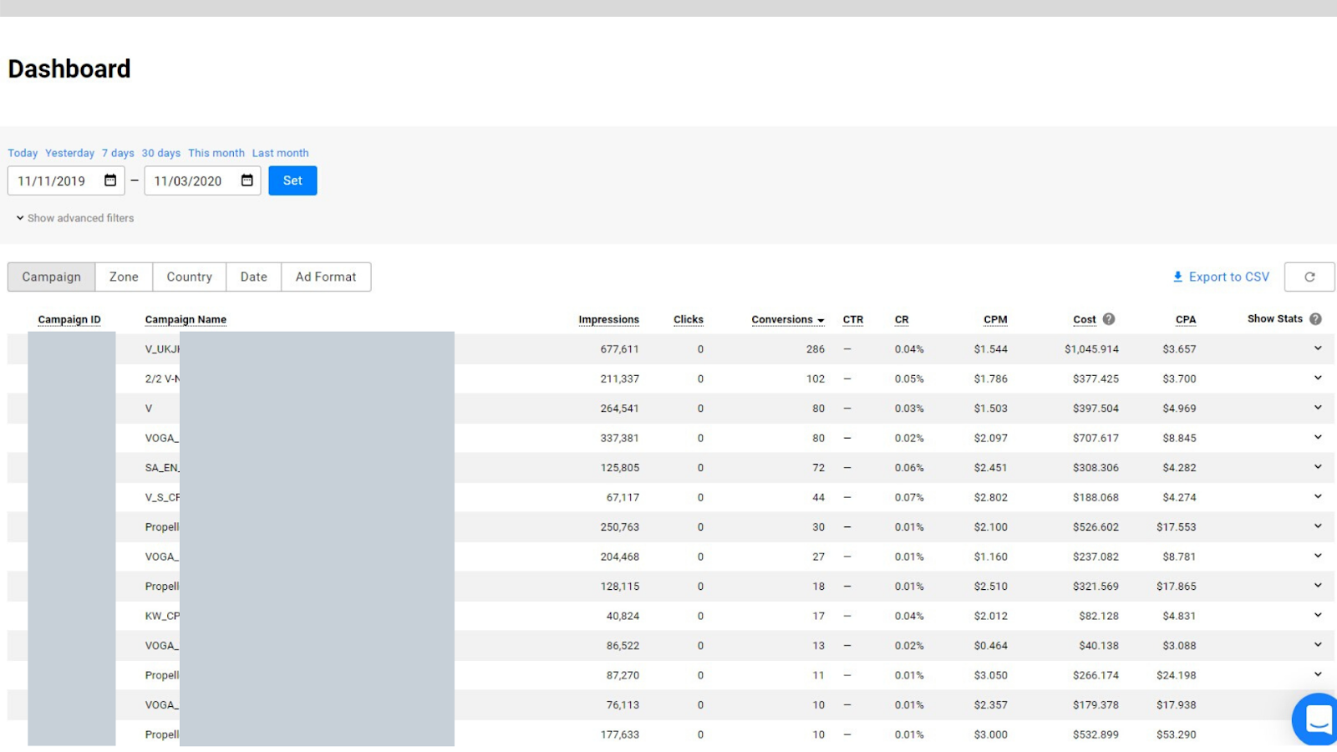Expand stats for row with 211,337 impressions

pos(1318,379)
